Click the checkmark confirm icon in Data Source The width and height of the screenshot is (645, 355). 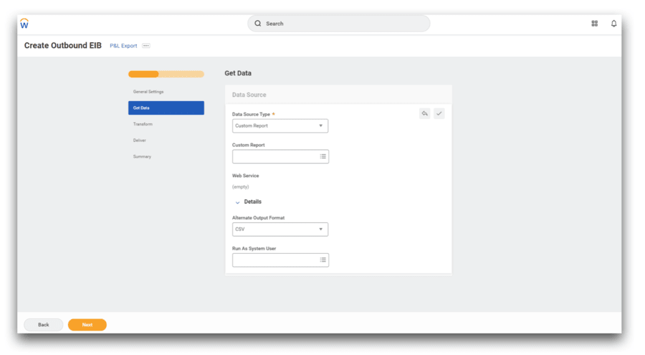(x=439, y=113)
